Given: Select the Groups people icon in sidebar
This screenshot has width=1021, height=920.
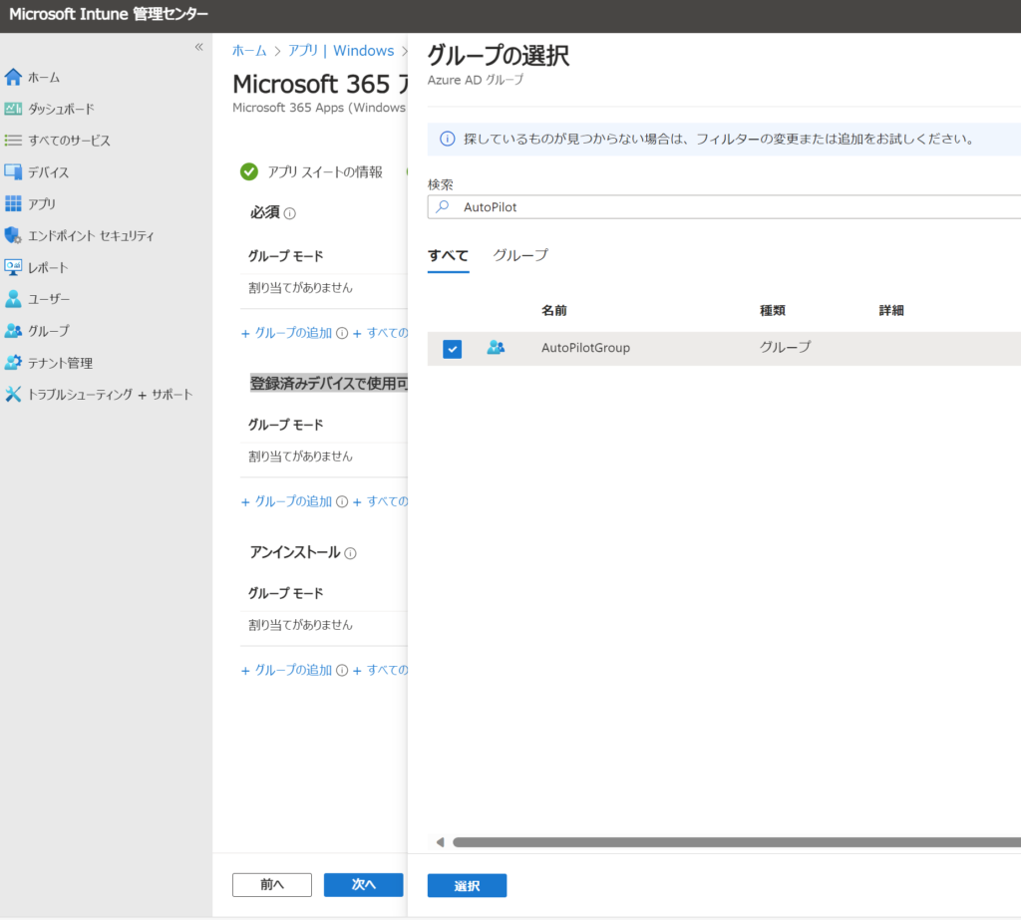Looking at the screenshot, I should 13,331.
